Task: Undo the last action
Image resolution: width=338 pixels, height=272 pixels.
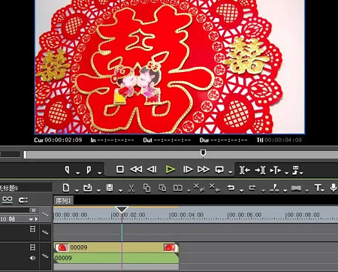Action: click(231, 188)
